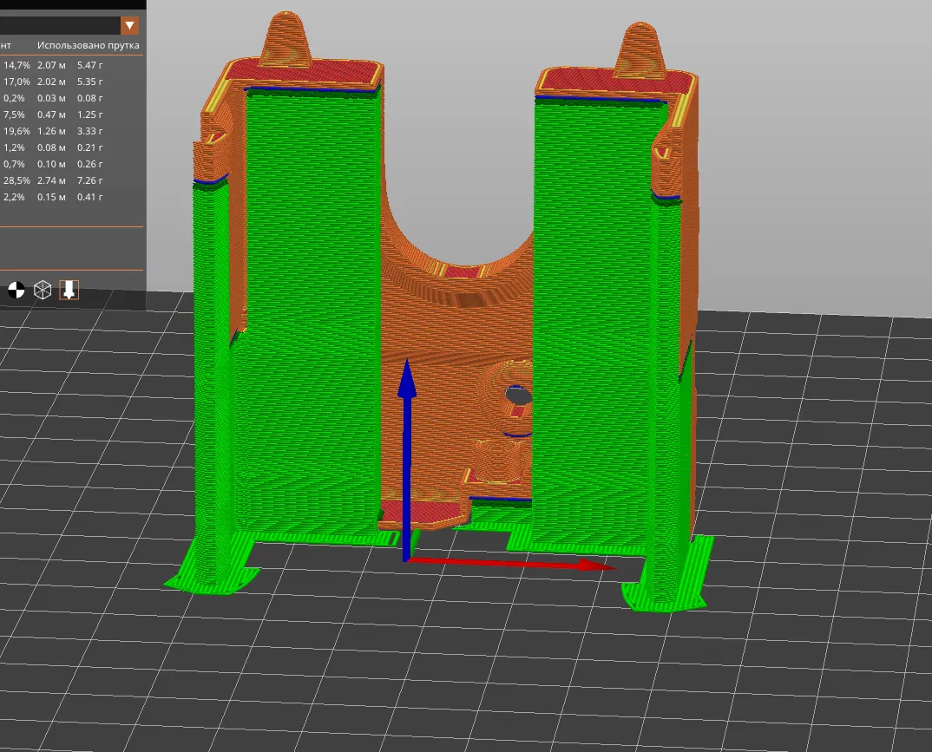Select the 2.07 м filament length

(x=51, y=65)
